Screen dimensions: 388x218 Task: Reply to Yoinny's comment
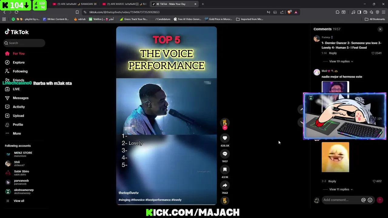[x=333, y=53]
